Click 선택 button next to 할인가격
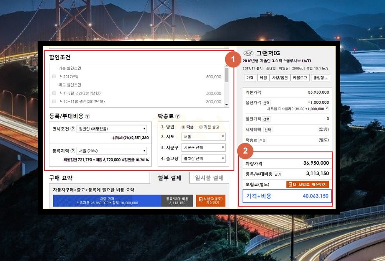The height and width of the screenshot is (261, 385). click(x=267, y=119)
